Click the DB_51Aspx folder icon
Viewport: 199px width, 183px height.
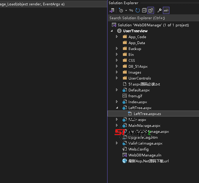(125, 66)
